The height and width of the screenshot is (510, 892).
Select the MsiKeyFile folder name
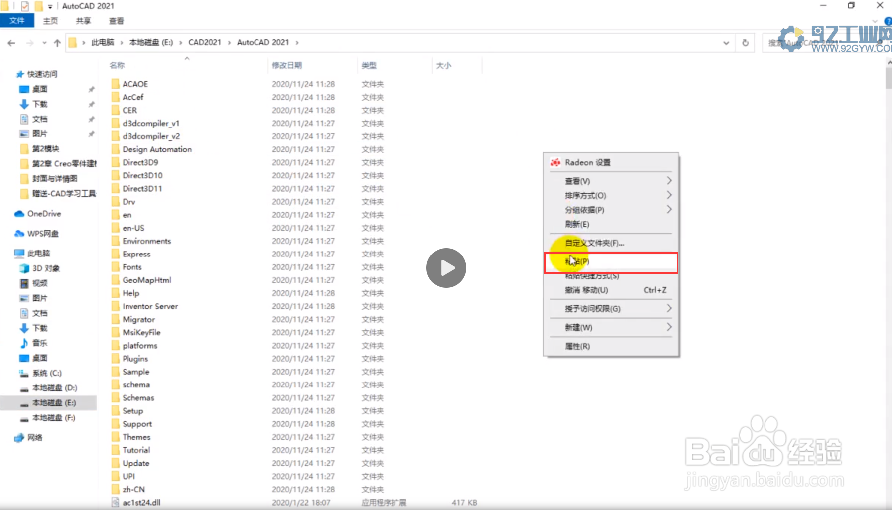click(141, 332)
